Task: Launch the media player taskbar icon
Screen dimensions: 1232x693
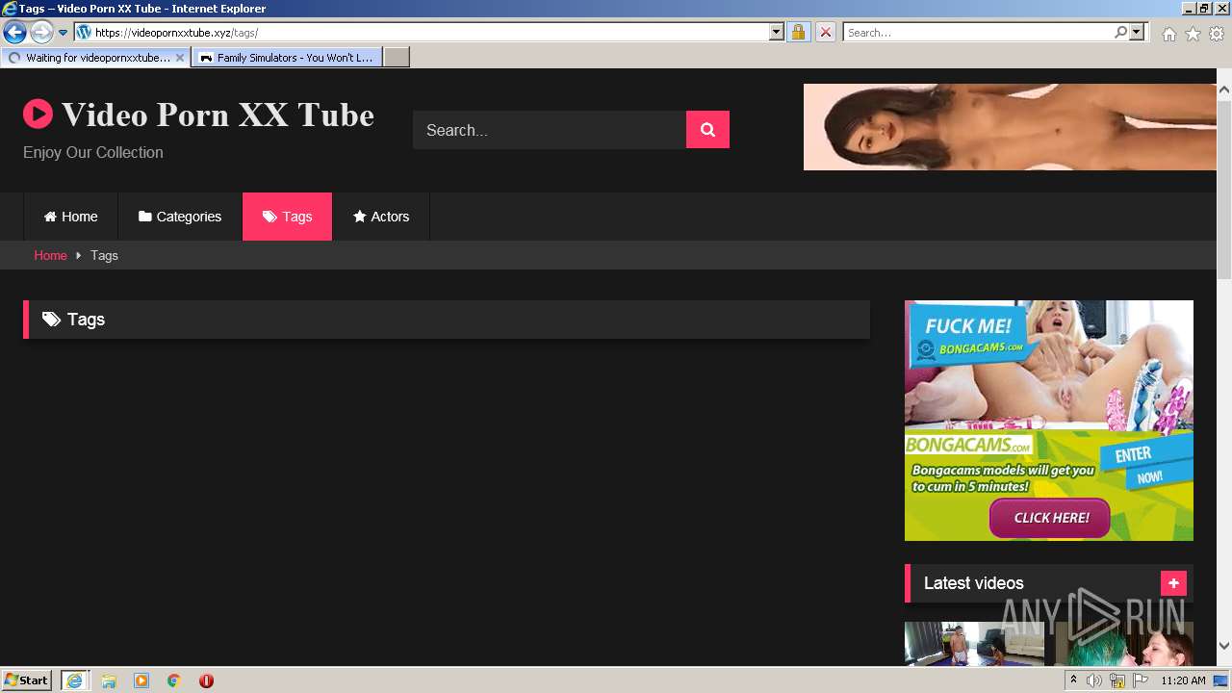Action: 141,680
